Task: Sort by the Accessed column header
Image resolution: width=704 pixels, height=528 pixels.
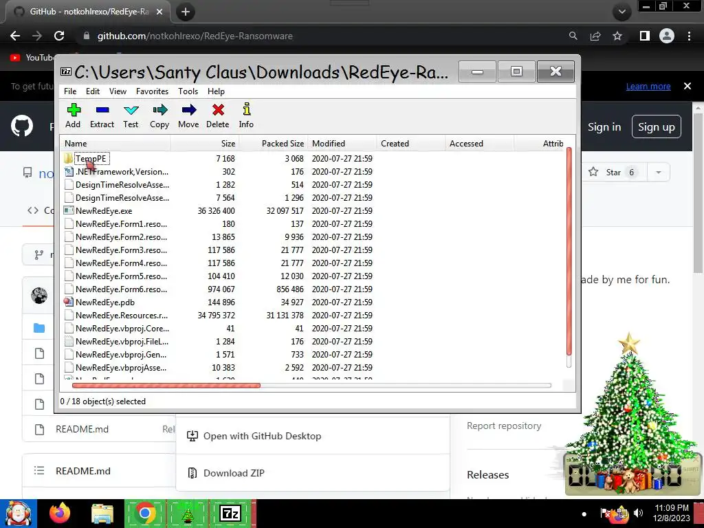Action: (480, 144)
